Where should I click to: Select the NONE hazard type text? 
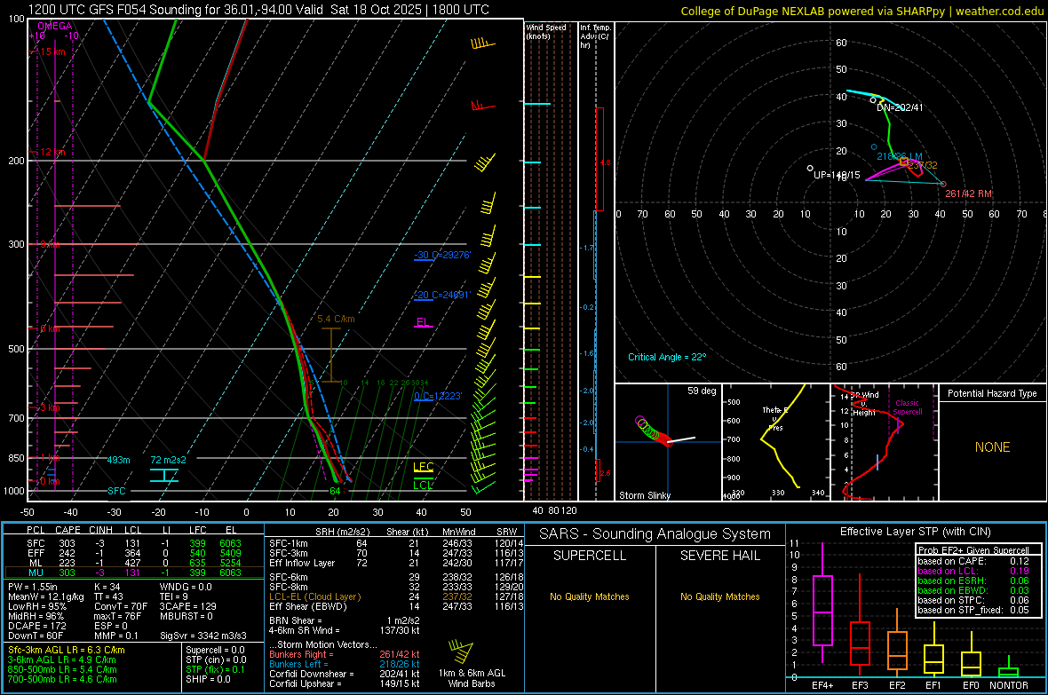(x=992, y=447)
